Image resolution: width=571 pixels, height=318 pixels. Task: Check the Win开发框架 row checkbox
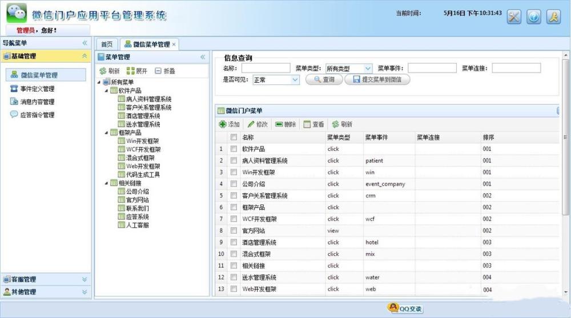234,172
